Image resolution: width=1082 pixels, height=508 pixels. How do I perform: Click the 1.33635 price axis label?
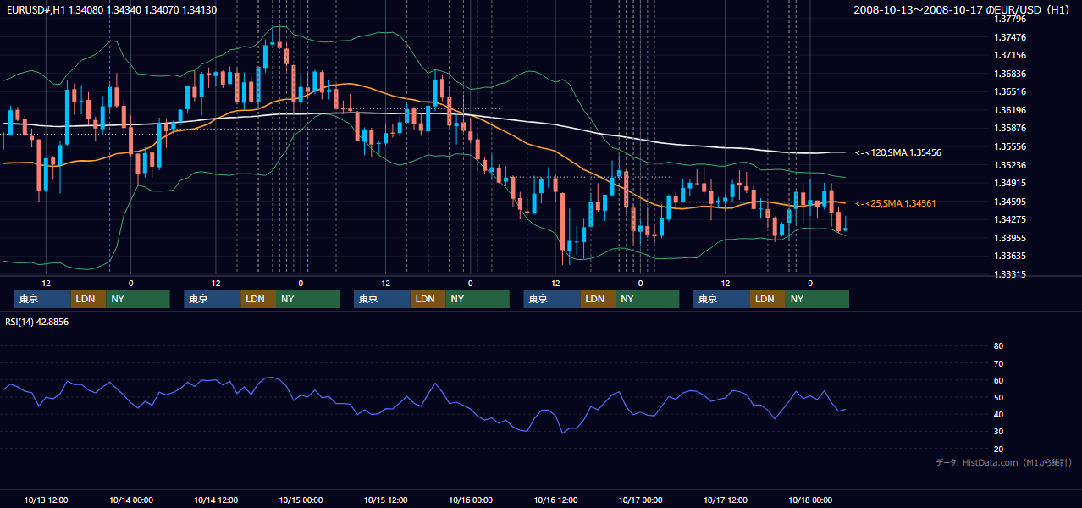[1011, 256]
